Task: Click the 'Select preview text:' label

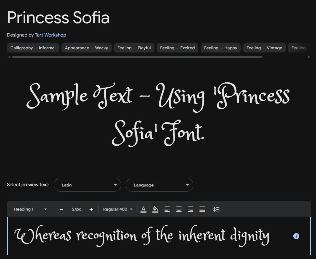Action: coord(28,184)
